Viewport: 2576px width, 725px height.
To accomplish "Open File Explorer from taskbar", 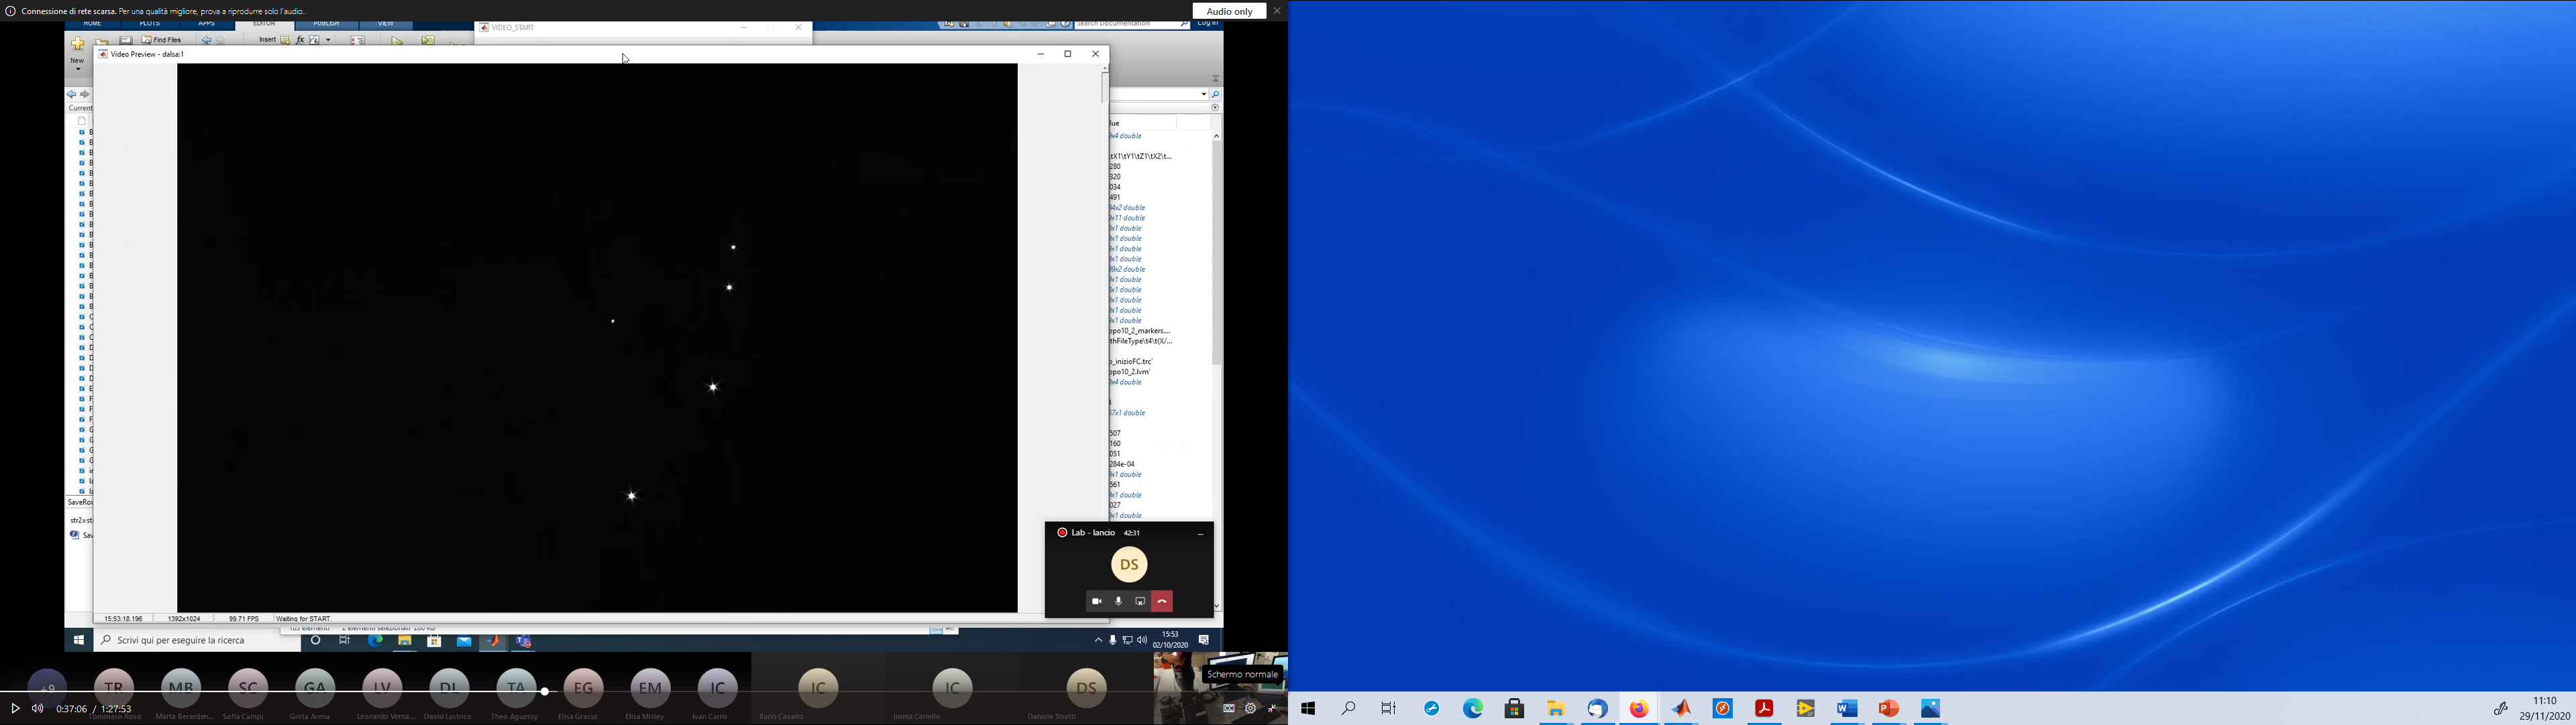I will [1556, 708].
